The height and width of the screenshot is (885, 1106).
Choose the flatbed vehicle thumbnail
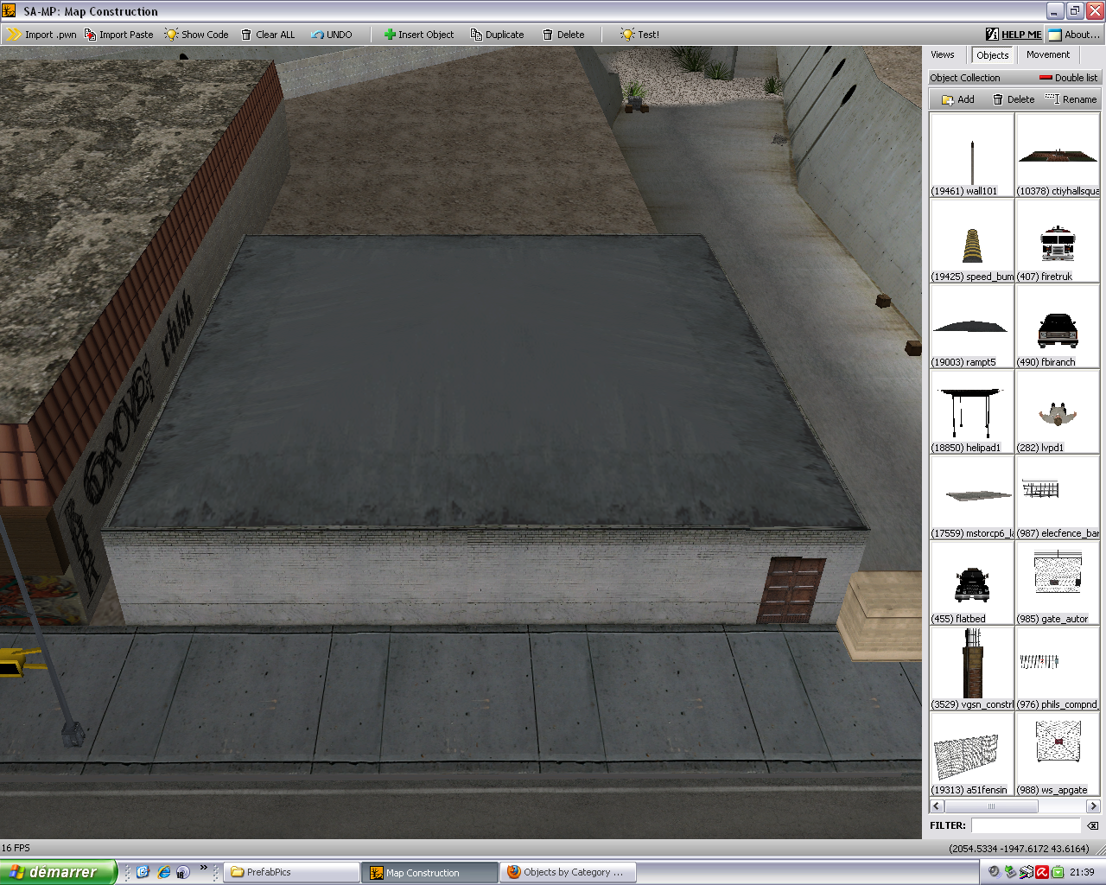click(x=971, y=583)
